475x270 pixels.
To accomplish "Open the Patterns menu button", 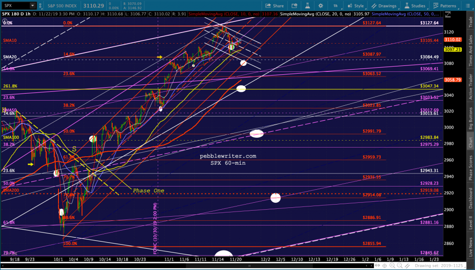I will point(445,6).
